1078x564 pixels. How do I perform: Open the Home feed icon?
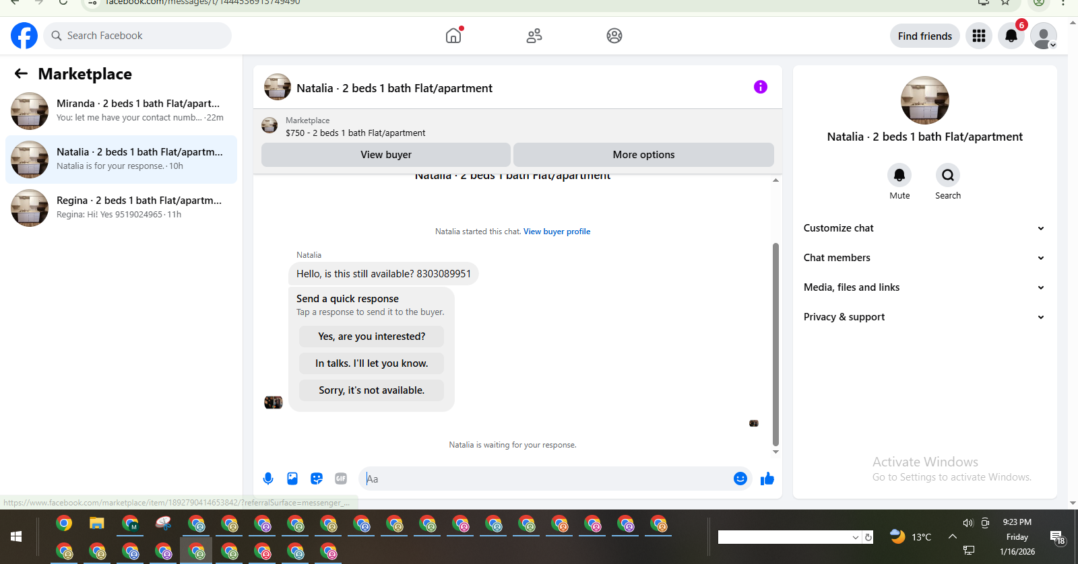tap(453, 36)
